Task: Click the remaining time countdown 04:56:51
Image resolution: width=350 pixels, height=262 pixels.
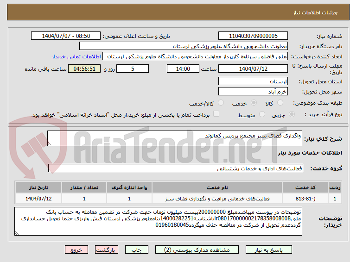Action: [84, 69]
